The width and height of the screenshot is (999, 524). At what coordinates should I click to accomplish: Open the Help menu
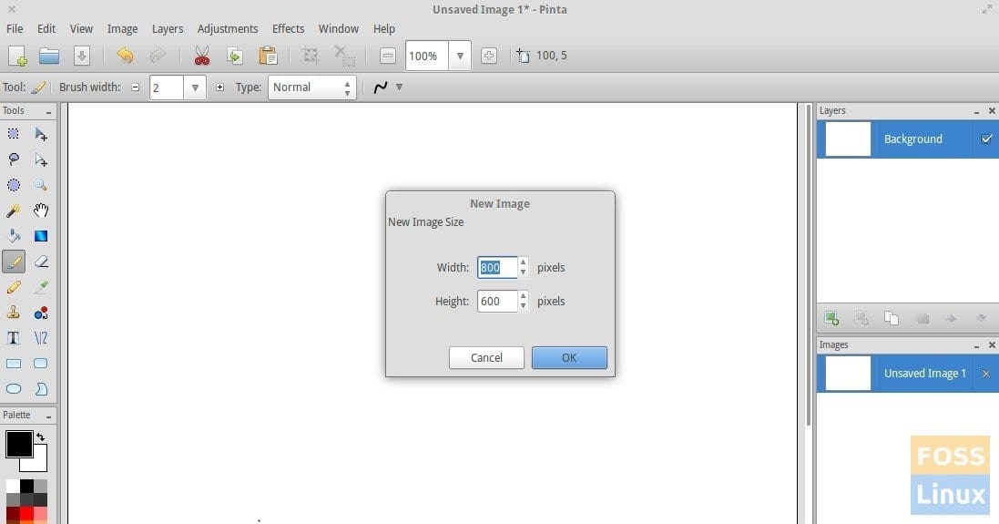coord(384,28)
